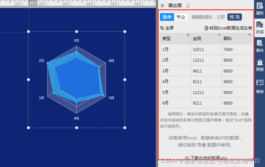
Task: Click cell value 12211
Action: click(x=206, y=60)
